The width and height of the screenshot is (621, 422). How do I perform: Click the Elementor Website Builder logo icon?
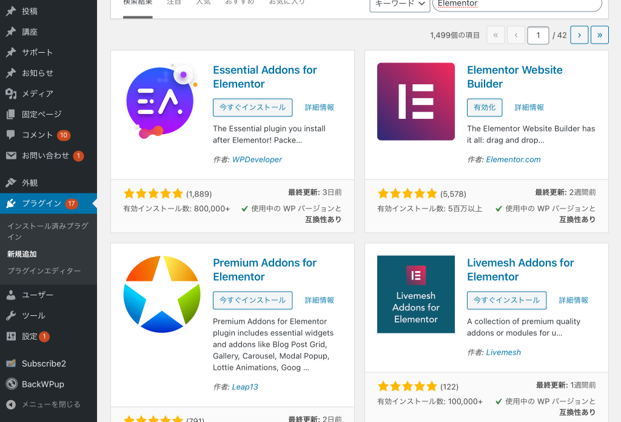[x=415, y=101]
